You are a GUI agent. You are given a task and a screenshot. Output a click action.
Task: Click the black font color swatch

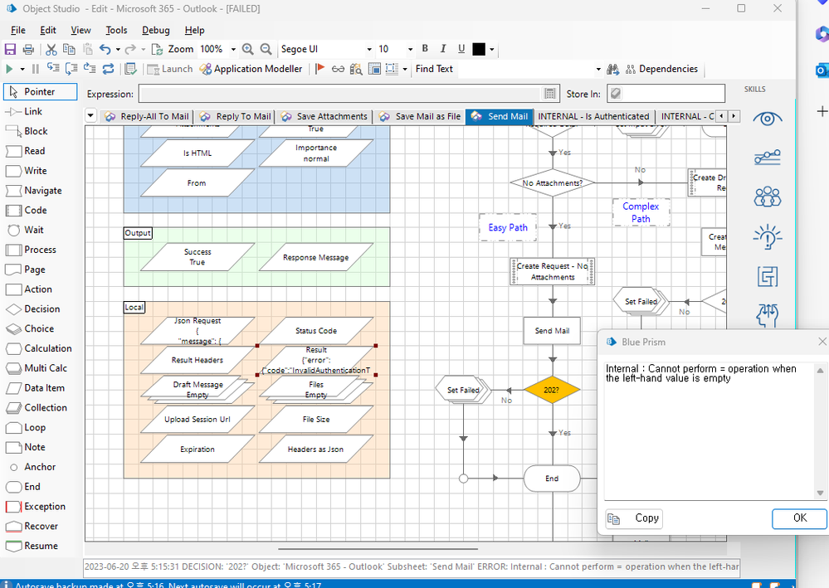coord(479,50)
